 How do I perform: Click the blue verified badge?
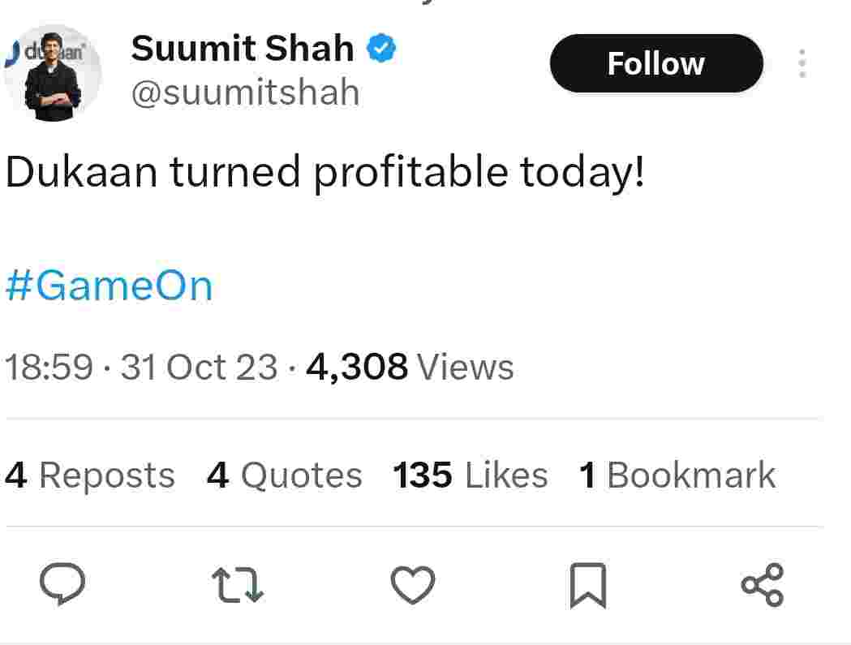(380, 50)
